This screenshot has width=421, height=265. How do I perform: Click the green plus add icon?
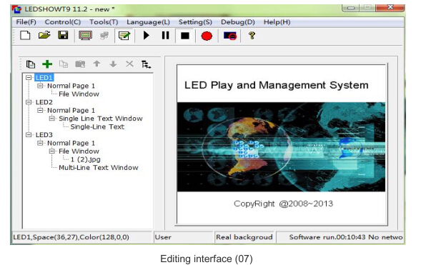coord(47,64)
